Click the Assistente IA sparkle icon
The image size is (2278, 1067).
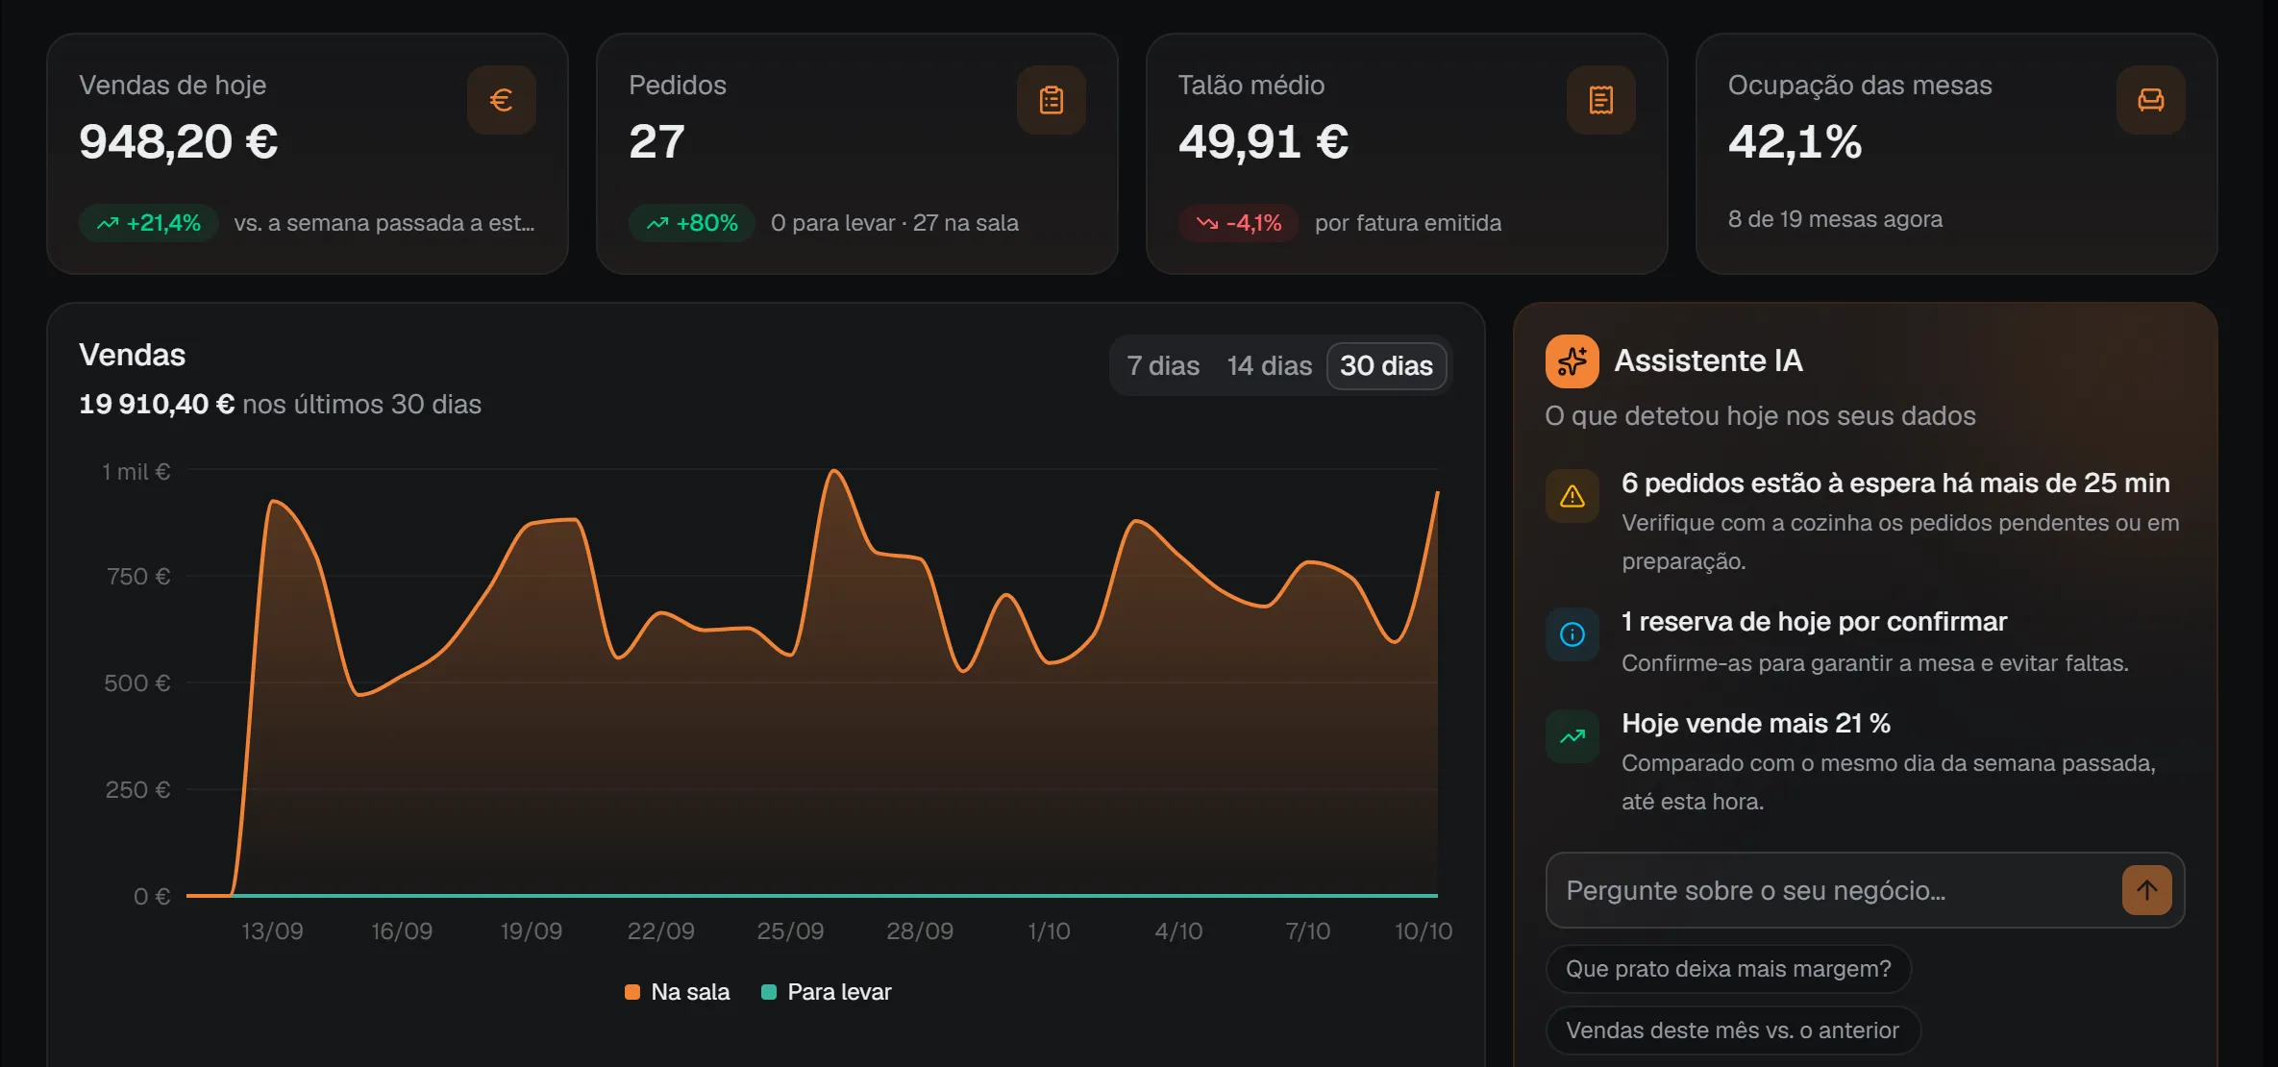click(x=1572, y=361)
